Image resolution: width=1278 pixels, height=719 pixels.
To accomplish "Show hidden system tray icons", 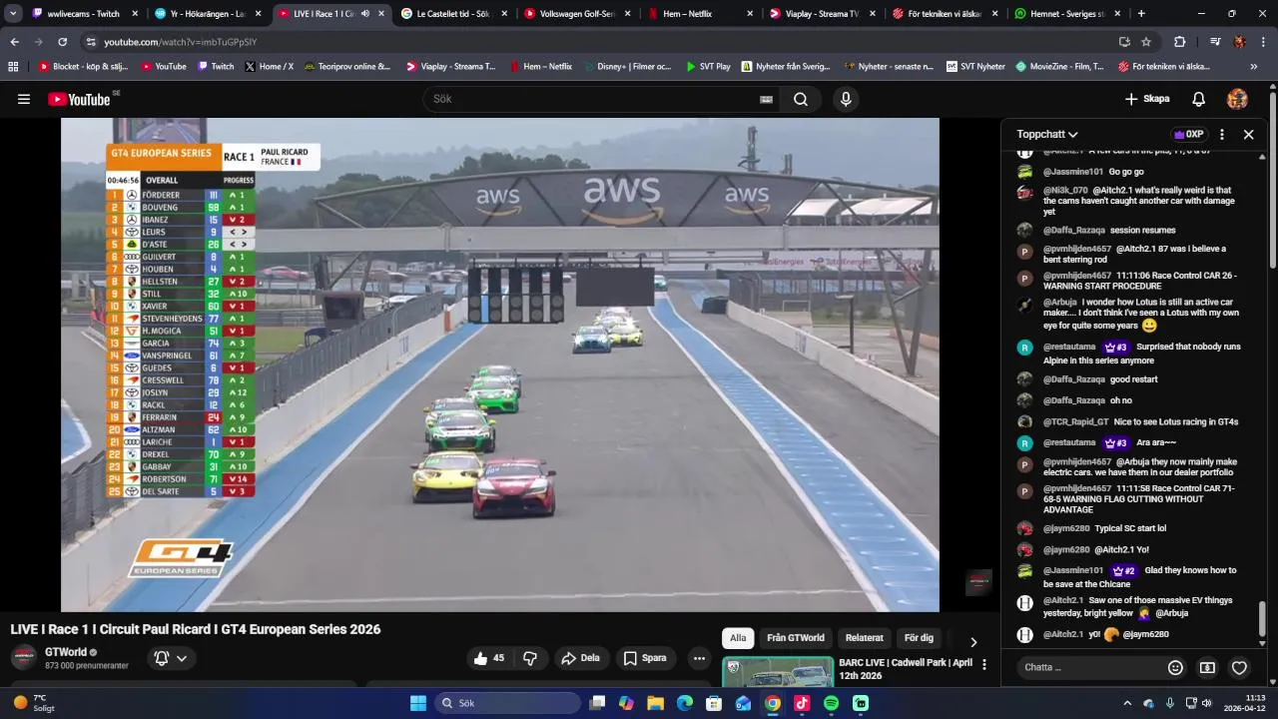I will coord(1127,703).
